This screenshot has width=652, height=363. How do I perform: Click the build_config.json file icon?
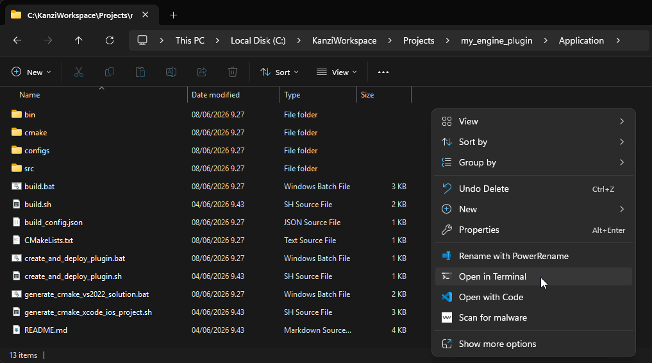point(17,222)
